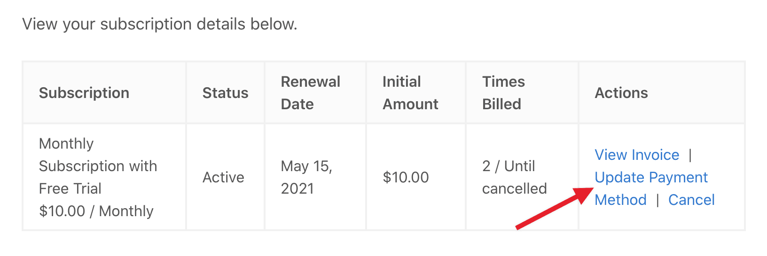Select the May 15, 2021 renewal date
This screenshot has width=767, height=256.
tap(306, 177)
